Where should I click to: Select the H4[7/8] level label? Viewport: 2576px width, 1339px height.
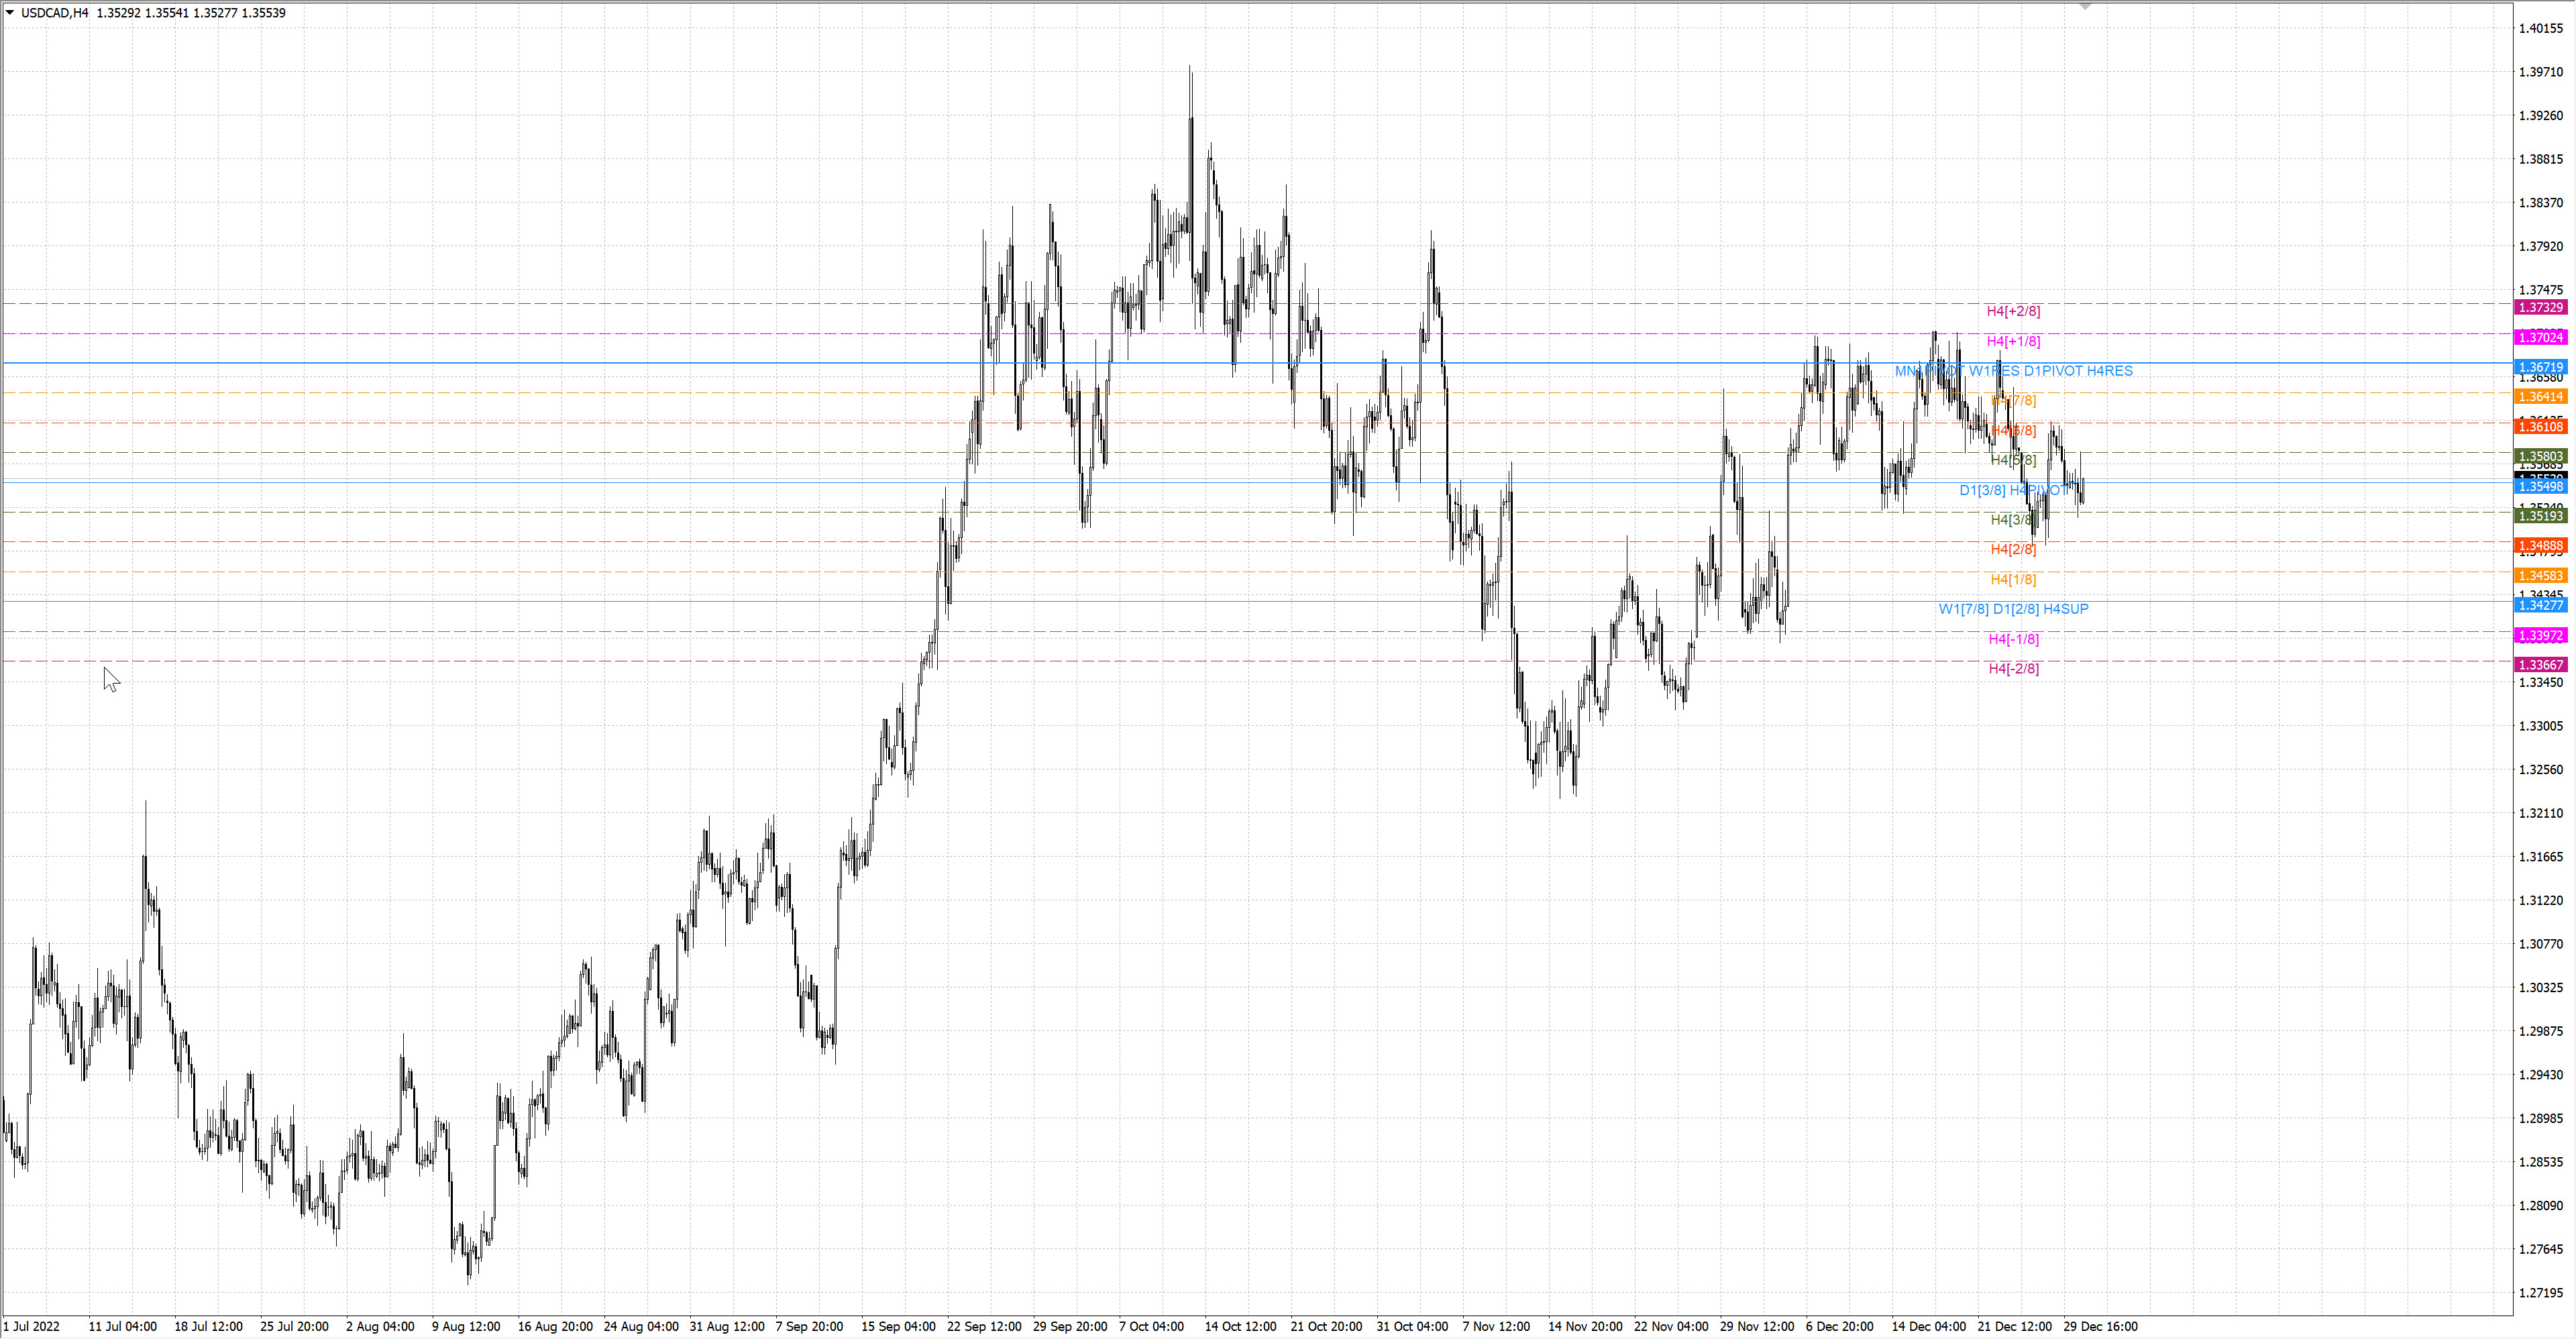point(2013,400)
